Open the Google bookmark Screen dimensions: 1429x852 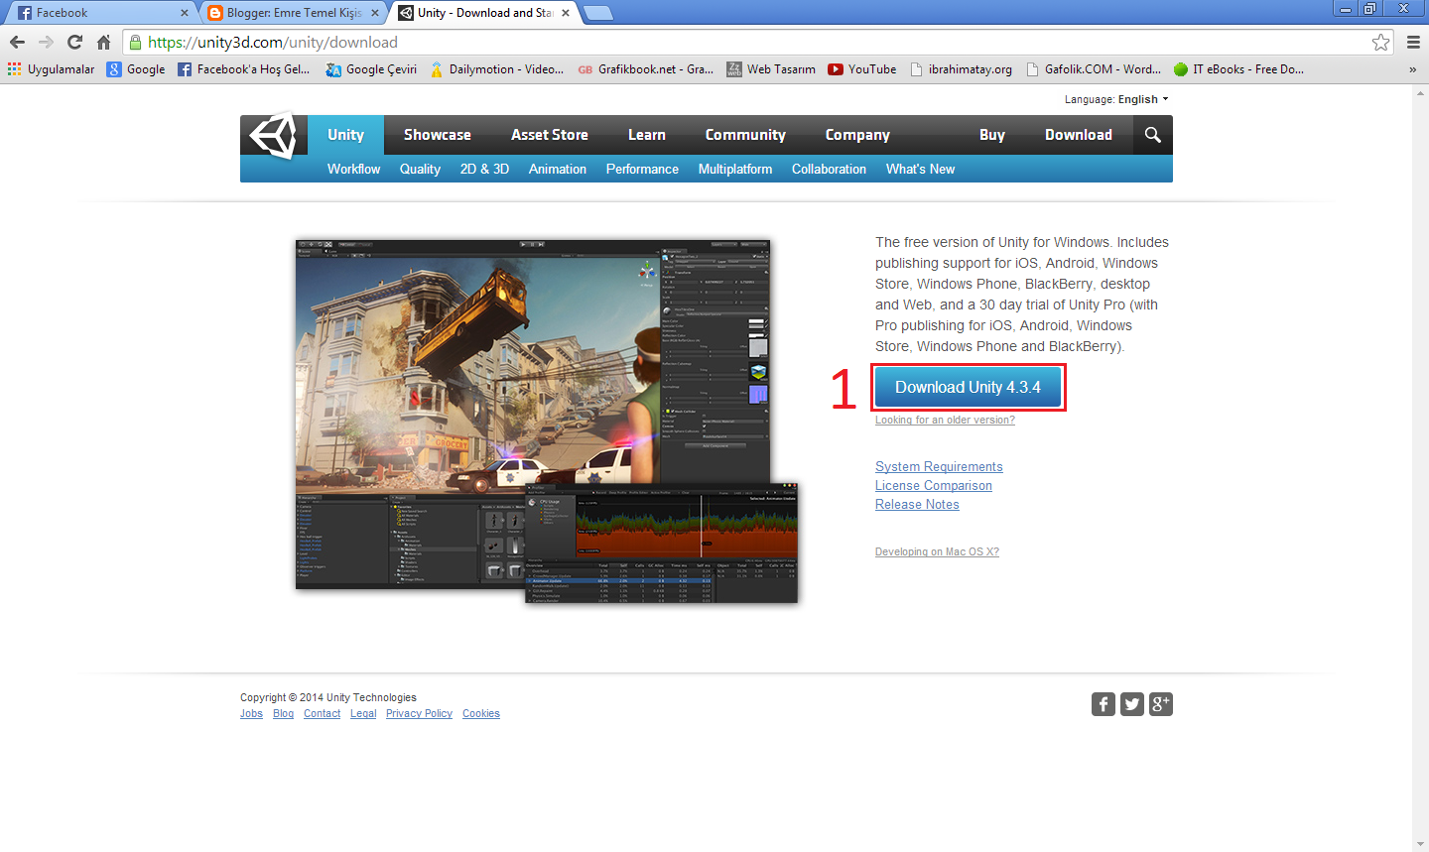137,69
